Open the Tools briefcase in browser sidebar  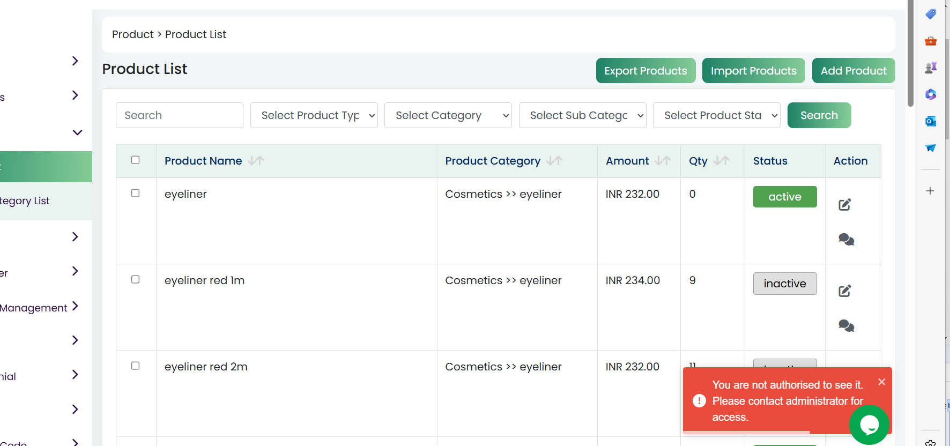point(931,41)
